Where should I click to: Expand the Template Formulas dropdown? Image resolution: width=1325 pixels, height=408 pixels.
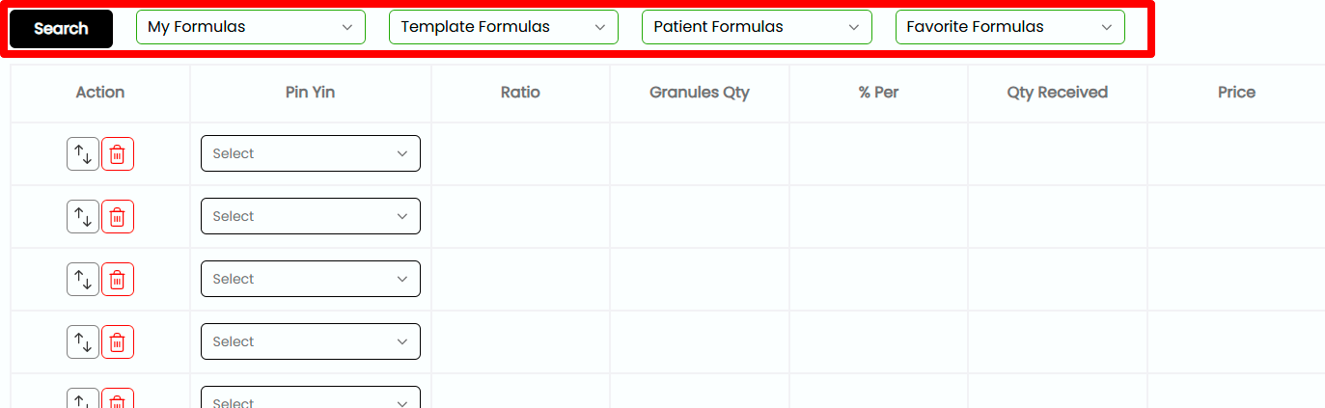[504, 27]
